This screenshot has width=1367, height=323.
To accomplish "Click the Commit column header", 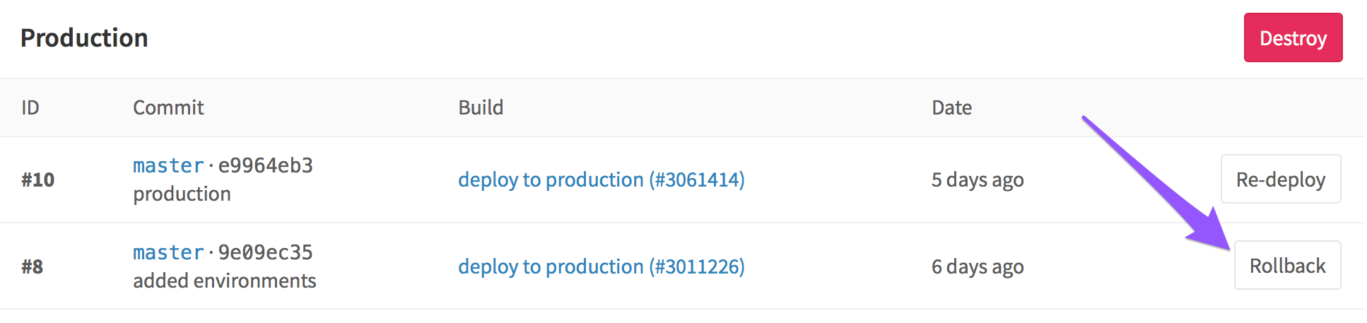I will coord(168,107).
